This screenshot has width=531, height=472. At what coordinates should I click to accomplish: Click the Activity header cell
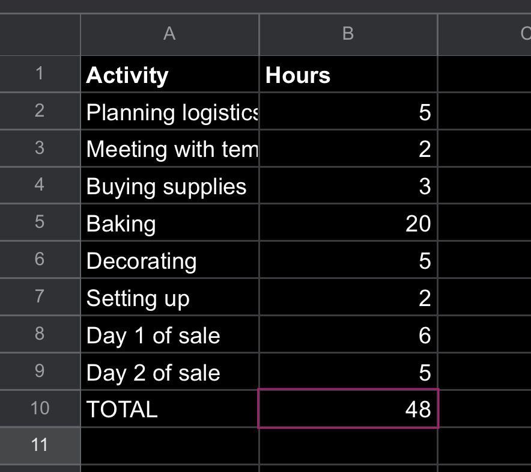(169, 75)
